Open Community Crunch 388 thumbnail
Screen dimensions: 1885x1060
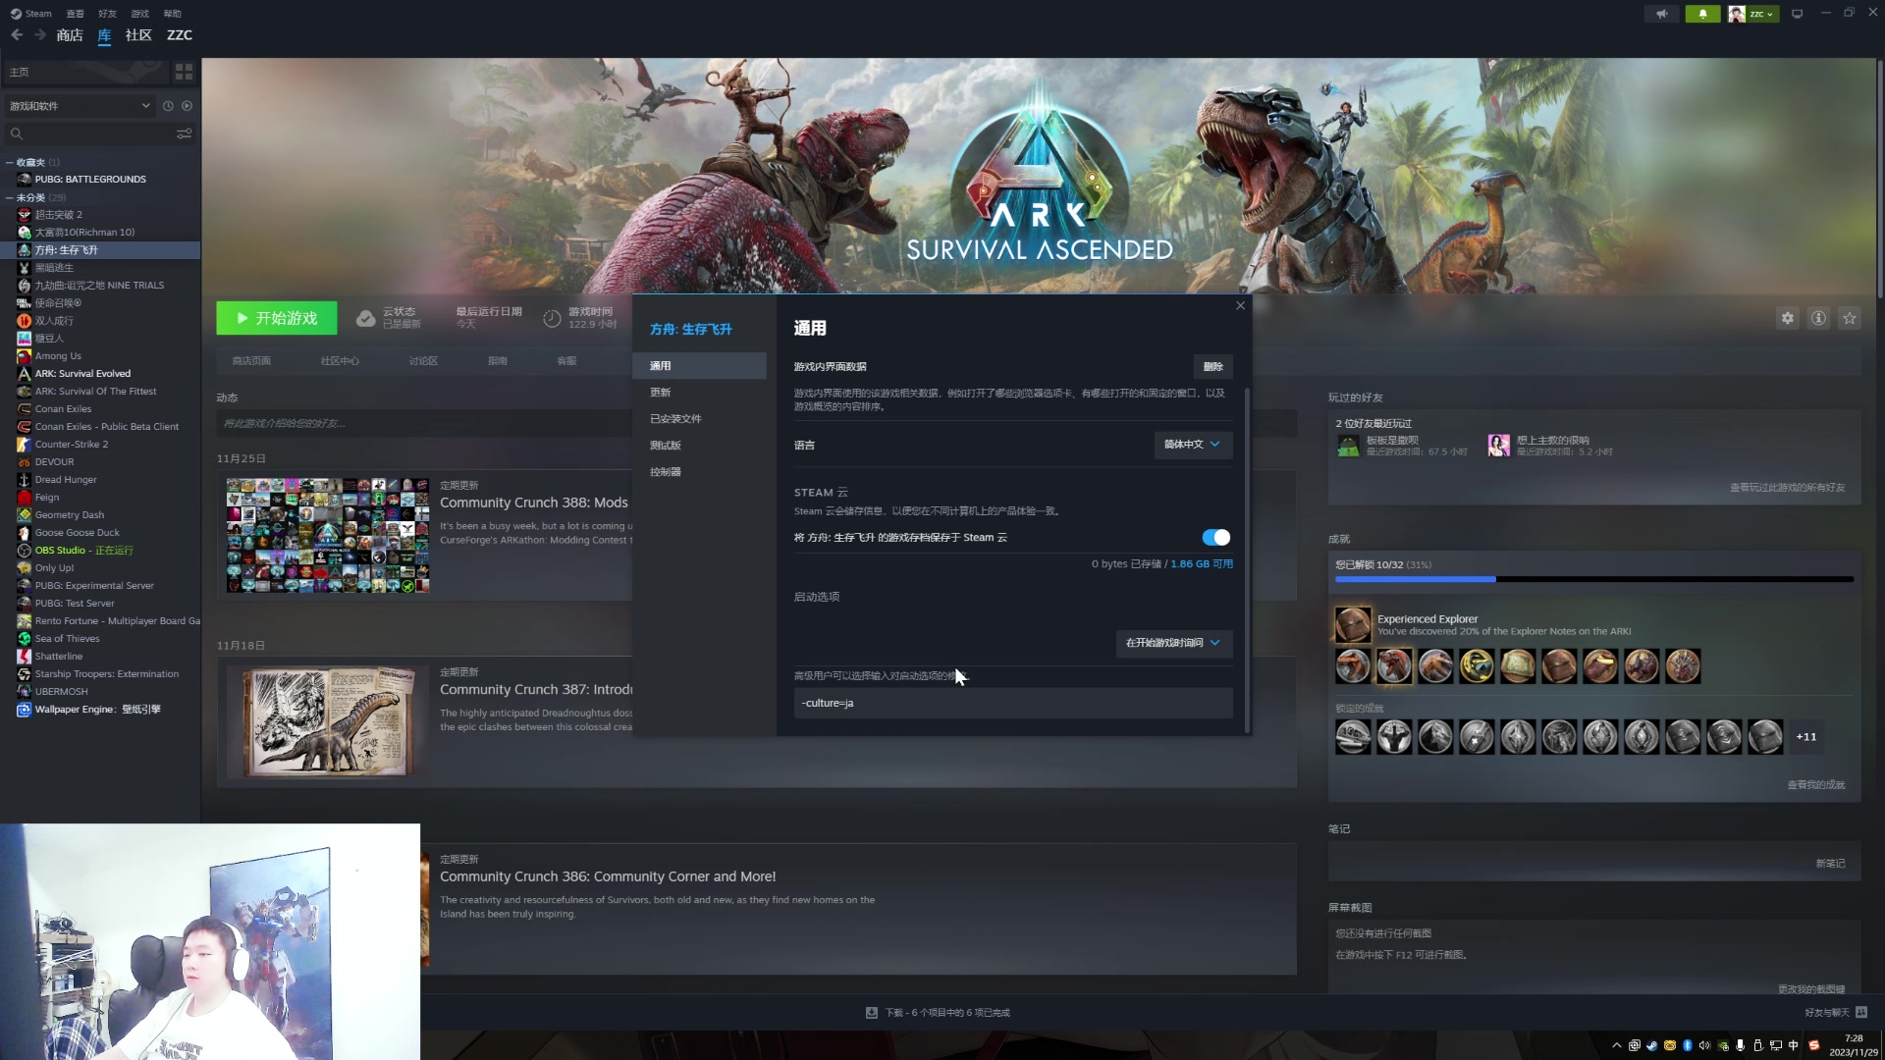click(x=328, y=536)
